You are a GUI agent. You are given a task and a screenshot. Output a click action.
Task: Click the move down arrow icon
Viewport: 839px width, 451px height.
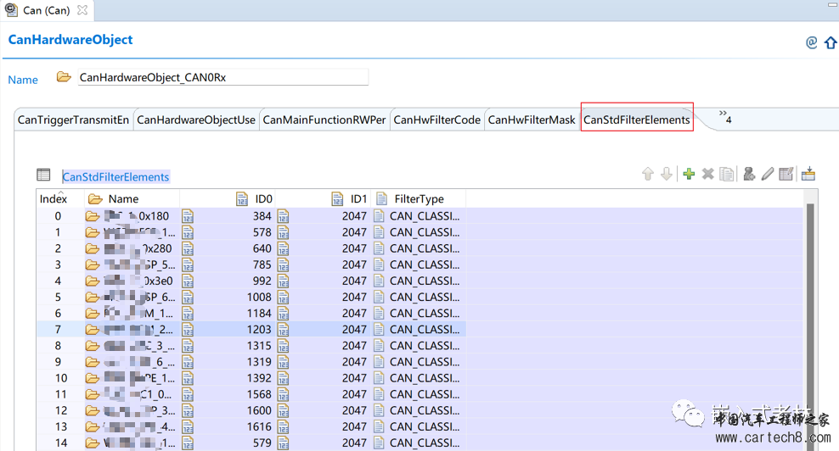tap(667, 174)
